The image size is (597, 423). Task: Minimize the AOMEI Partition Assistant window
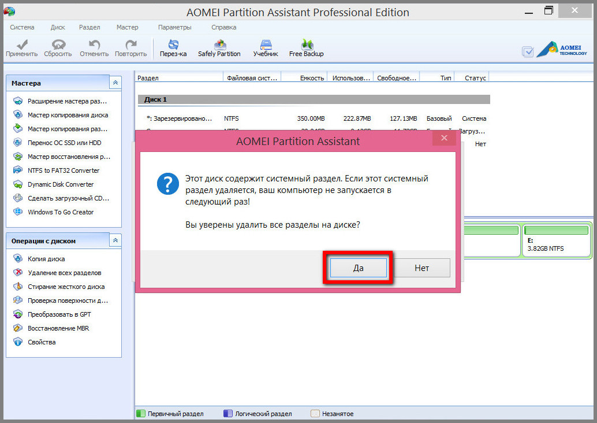pos(529,12)
